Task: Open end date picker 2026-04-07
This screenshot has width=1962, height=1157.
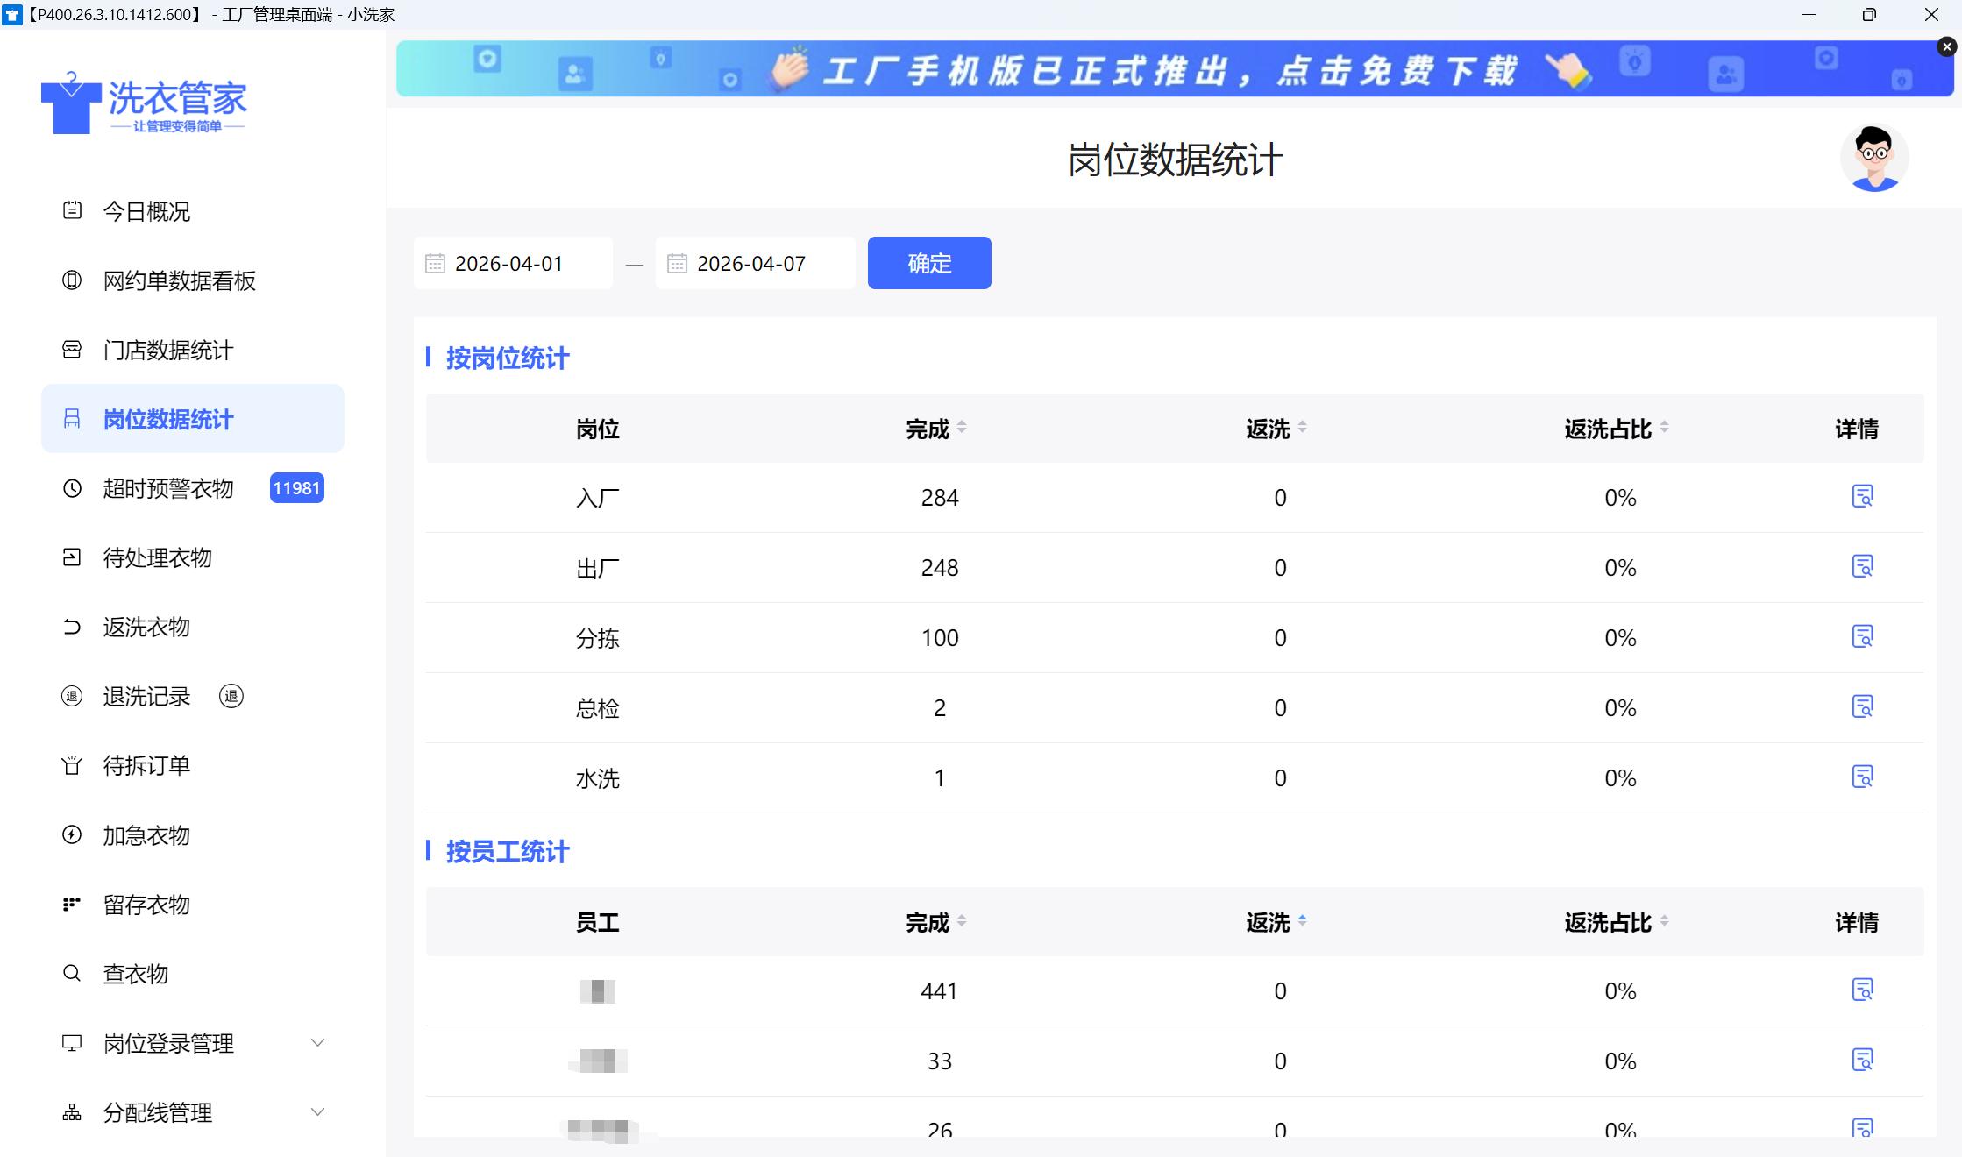Action: pyautogui.click(x=751, y=264)
